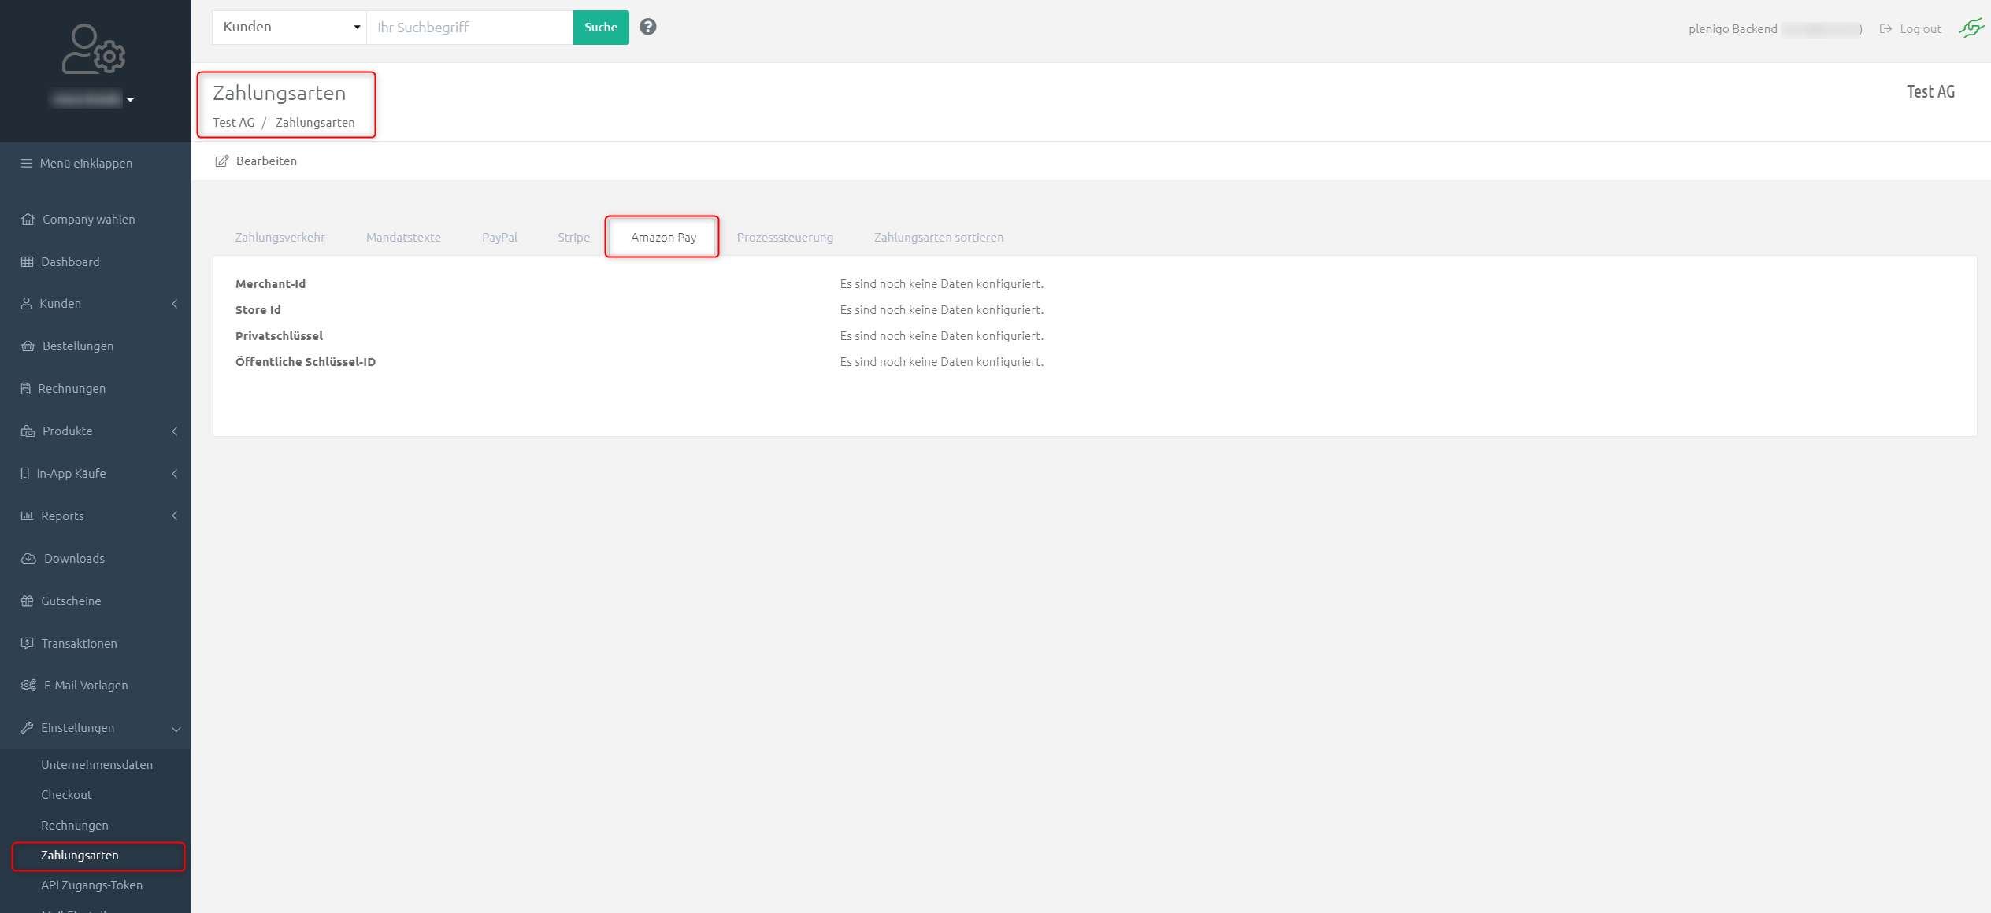Click the plenigo Backend user text
Screen dimensions: 1991x913
tap(1733, 29)
